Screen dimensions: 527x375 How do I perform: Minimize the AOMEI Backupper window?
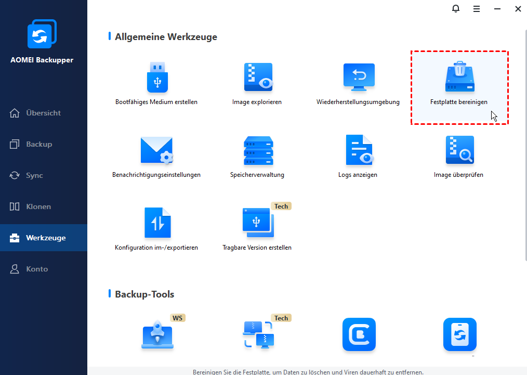pos(497,9)
